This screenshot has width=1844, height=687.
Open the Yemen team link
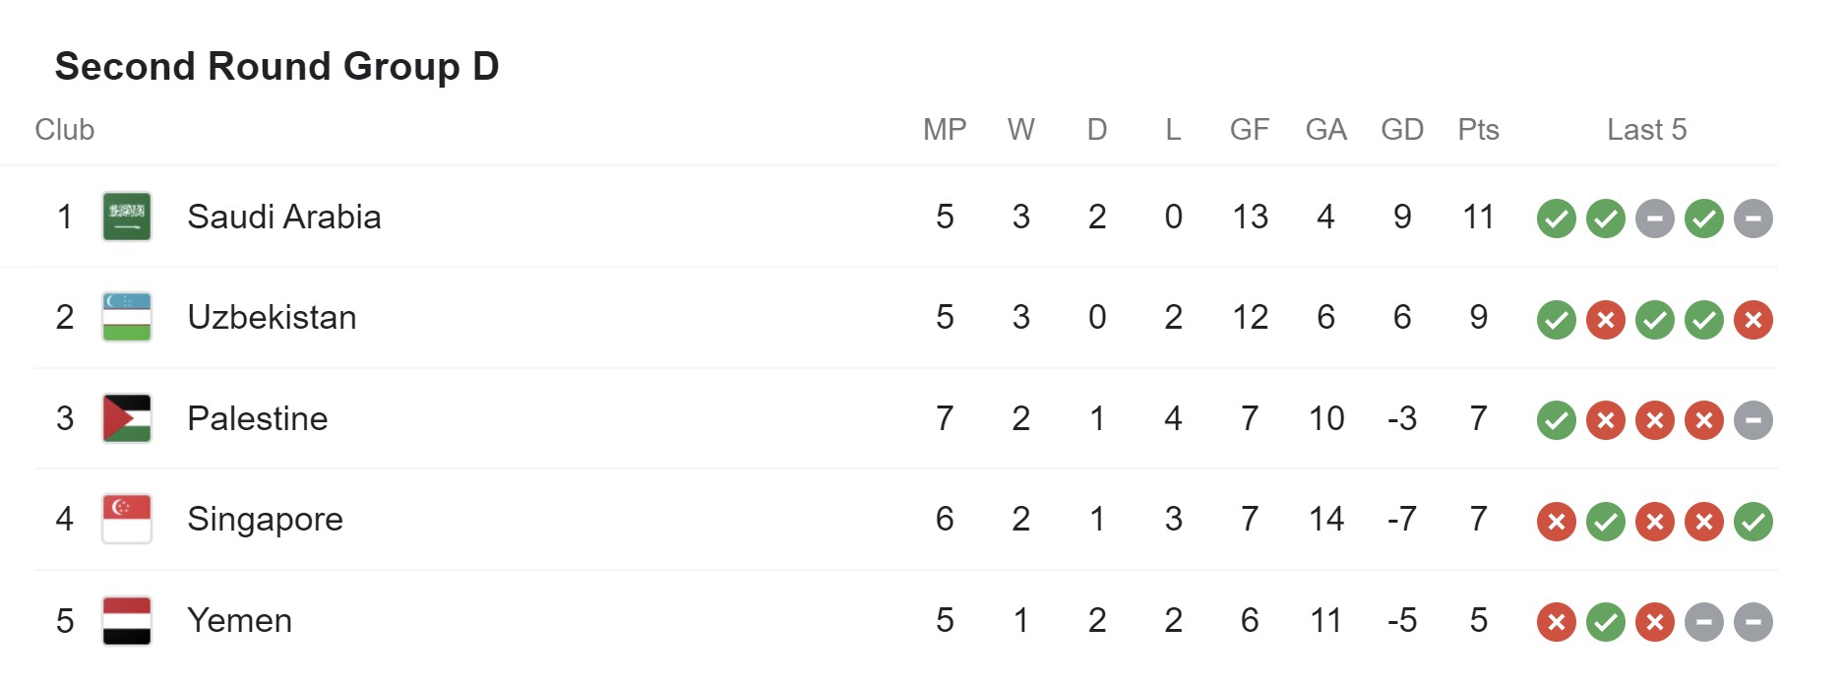coord(240,620)
